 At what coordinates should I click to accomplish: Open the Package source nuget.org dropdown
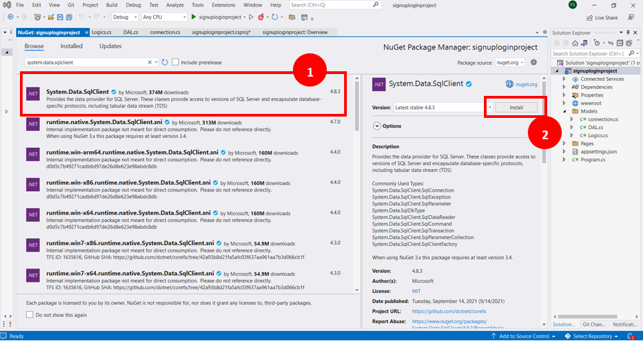pyautogui.click(x=510, y=63)
